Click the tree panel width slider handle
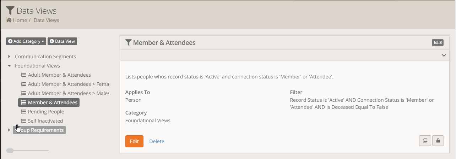456x159 pixels. click(10, 151)
